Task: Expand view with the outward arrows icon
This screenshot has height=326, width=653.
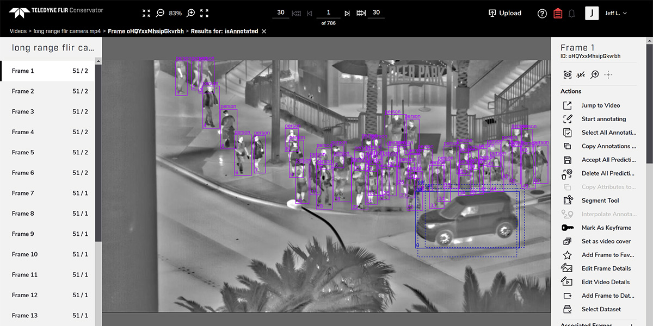Action: tap(204, 13)
